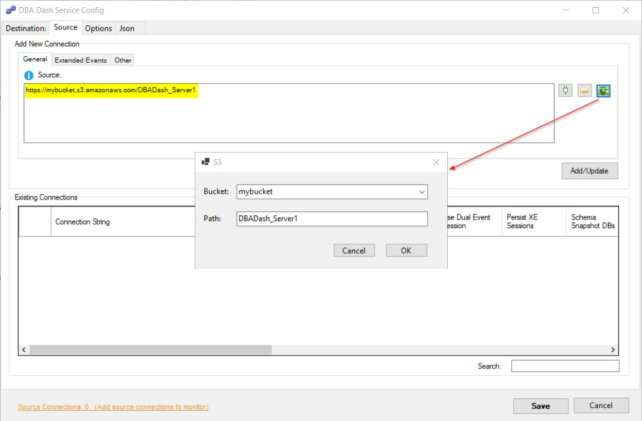Switch to the Other sub-tab
Screen dimensions: 642x421
(123, 60)
